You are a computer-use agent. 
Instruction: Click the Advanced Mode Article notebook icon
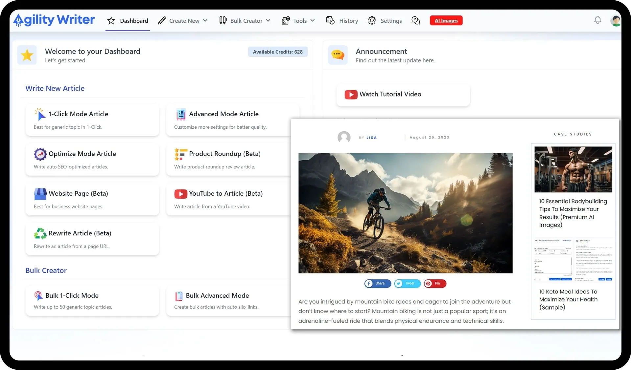coord(181,114)
